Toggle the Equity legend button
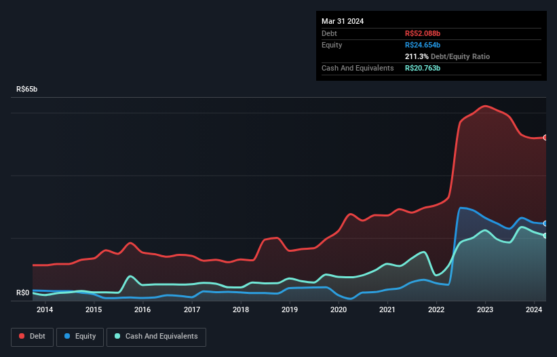 coord(80,337)
